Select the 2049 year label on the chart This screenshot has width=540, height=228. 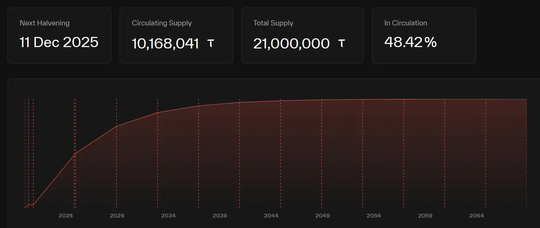[x=322, y=216]
